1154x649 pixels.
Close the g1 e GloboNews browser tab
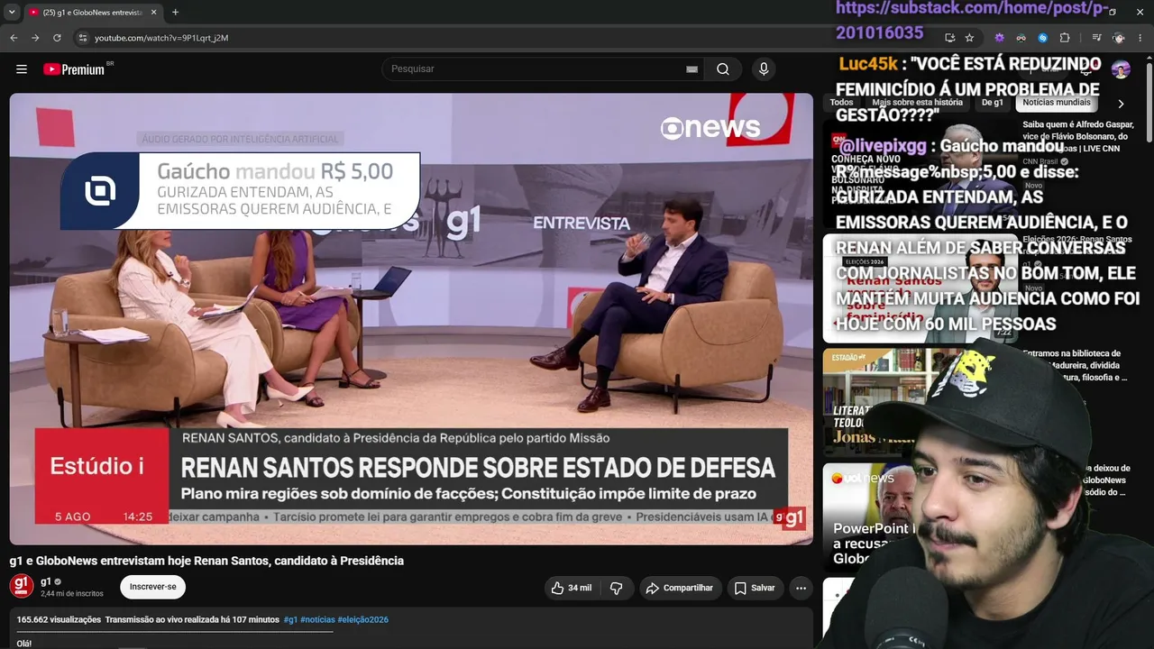pos(154,12)
